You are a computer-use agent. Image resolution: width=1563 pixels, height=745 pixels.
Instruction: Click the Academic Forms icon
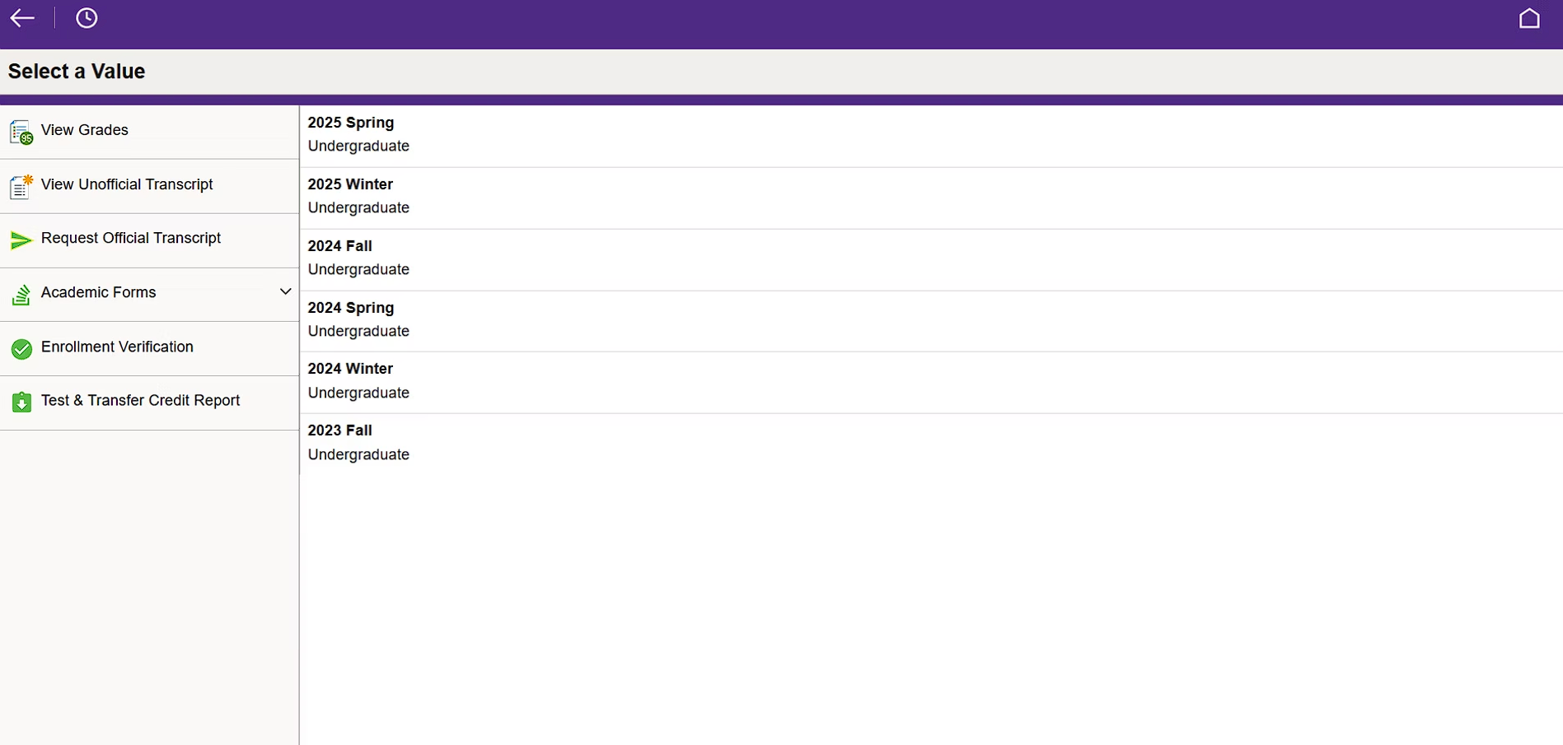tap(21, 295)
